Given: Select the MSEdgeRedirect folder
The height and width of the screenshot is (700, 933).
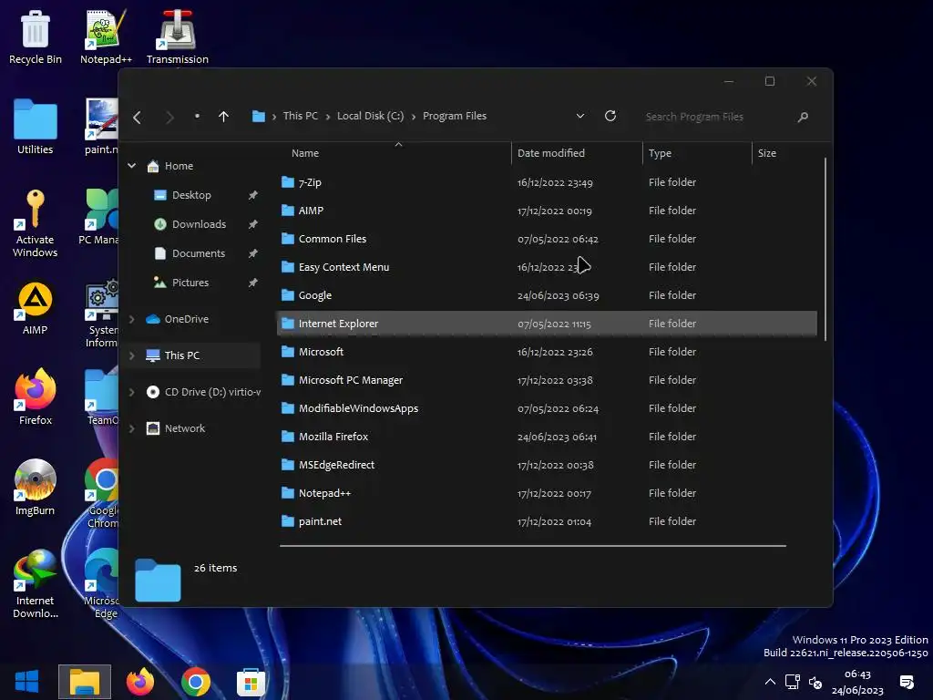Looking at the screenshot, I should 547,465.
